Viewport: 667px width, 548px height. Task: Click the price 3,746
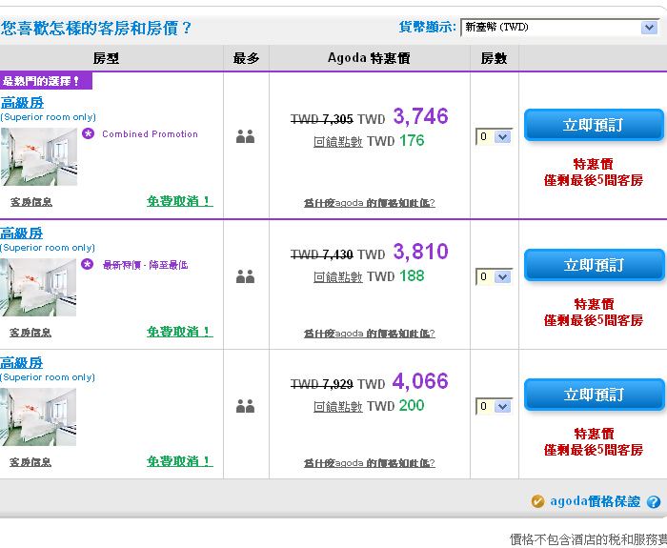coord(420,116)
